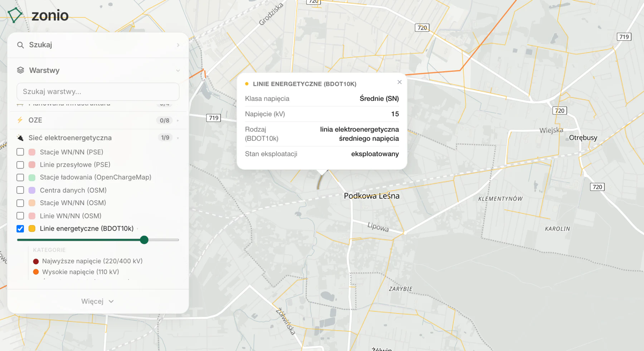Enable Linie WN/NN (OSM) checkbox
This screenshot has width=644, height=351.
[x=20, y=216]
